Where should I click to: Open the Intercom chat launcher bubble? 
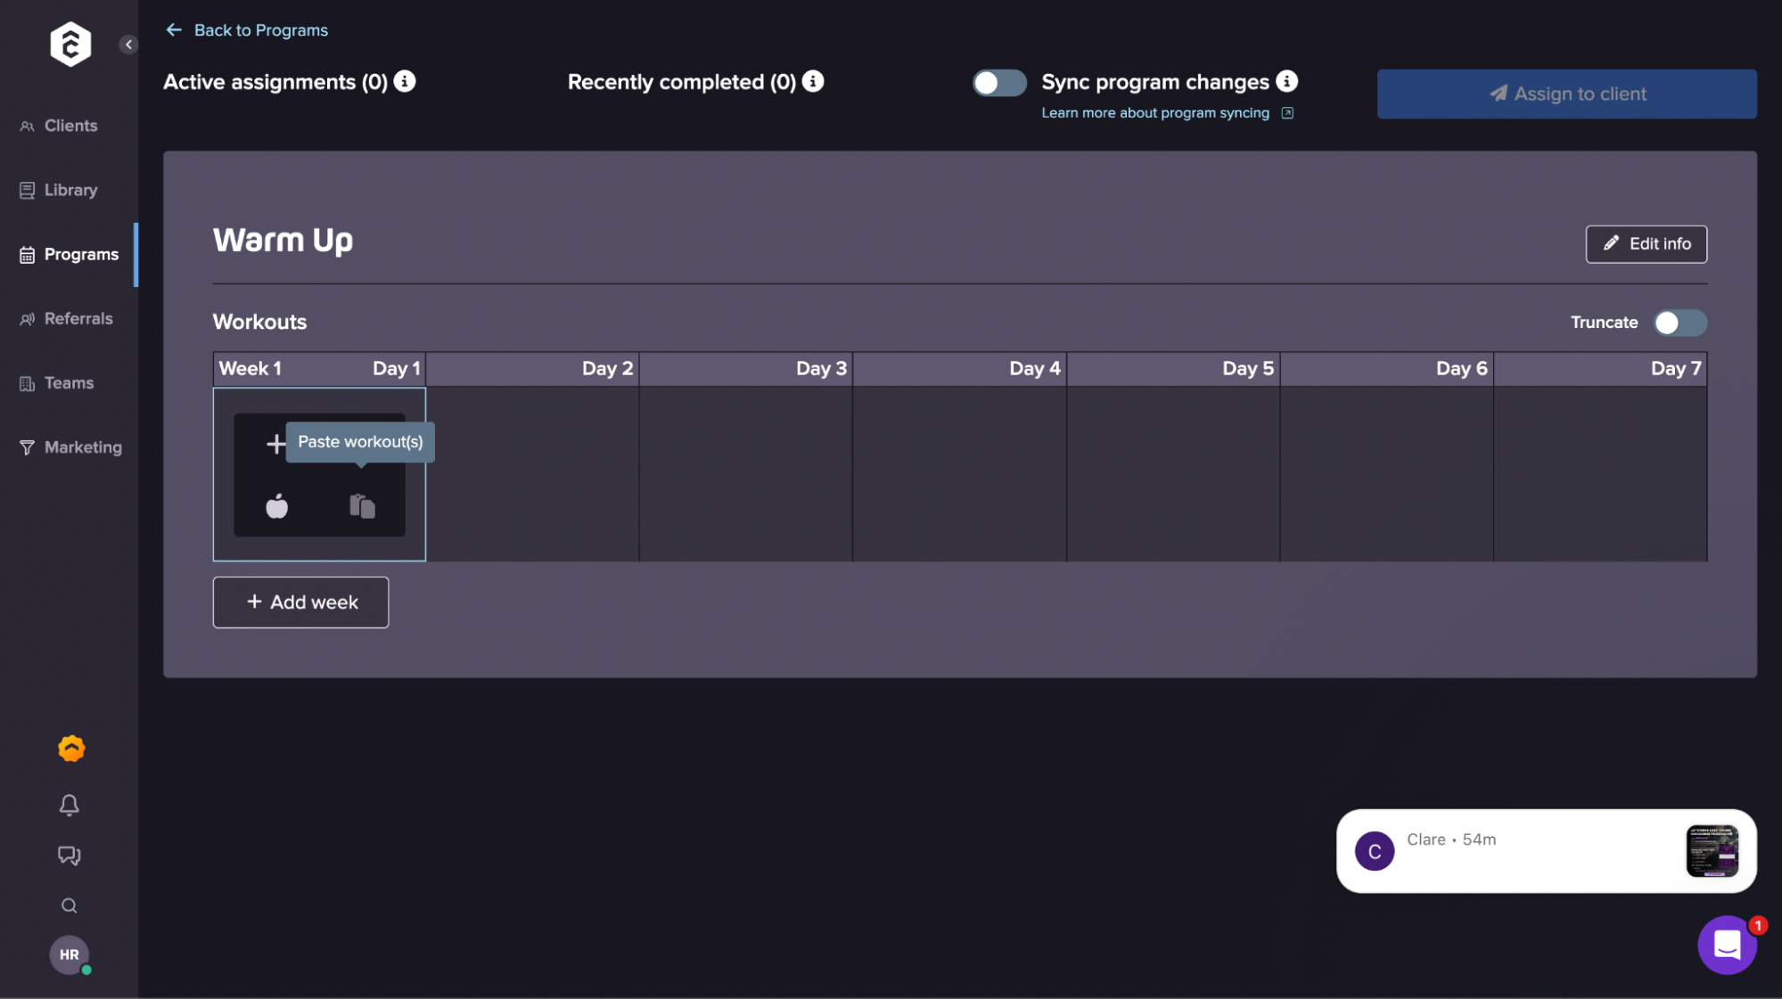point(1727,945)
